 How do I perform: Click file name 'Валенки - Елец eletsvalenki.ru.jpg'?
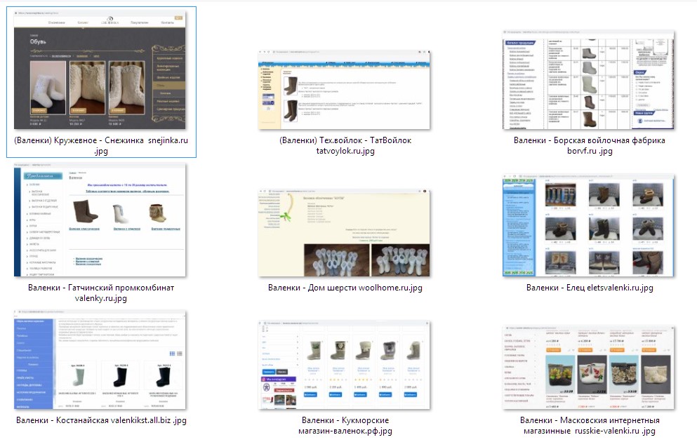(x=590, y=288)
